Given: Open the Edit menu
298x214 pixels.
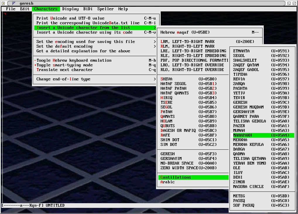Looking at the screenshot, I should tap(25, 9).
